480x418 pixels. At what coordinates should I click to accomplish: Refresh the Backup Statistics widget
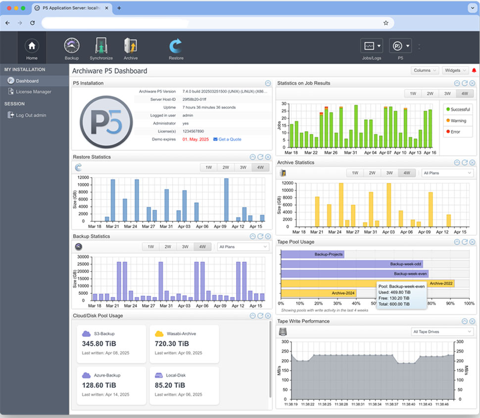[x=260, y=236]
